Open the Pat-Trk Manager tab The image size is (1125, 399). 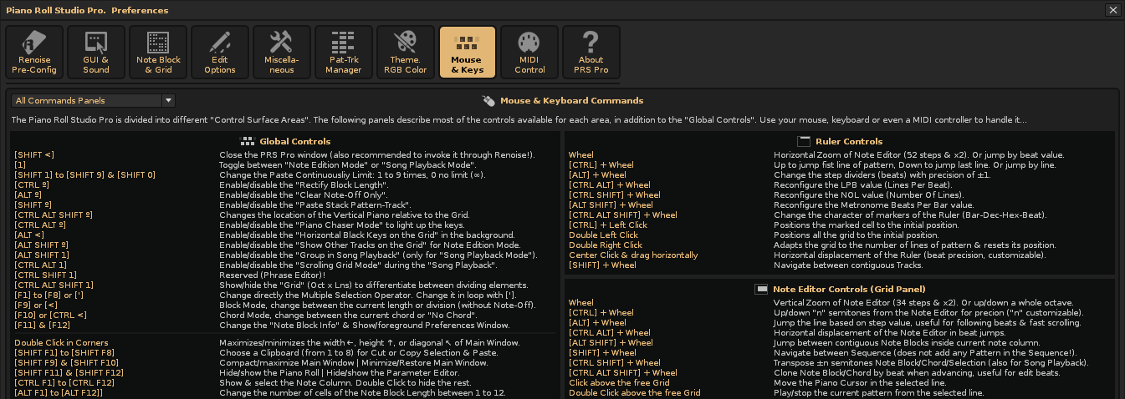(x=344, y=52)
